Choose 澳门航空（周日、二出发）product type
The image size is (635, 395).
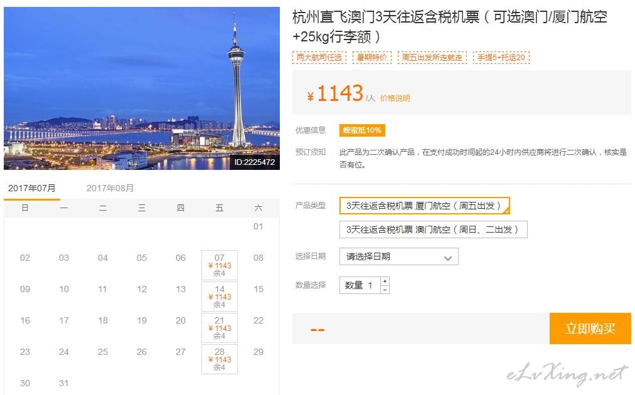tap(434, 229)
